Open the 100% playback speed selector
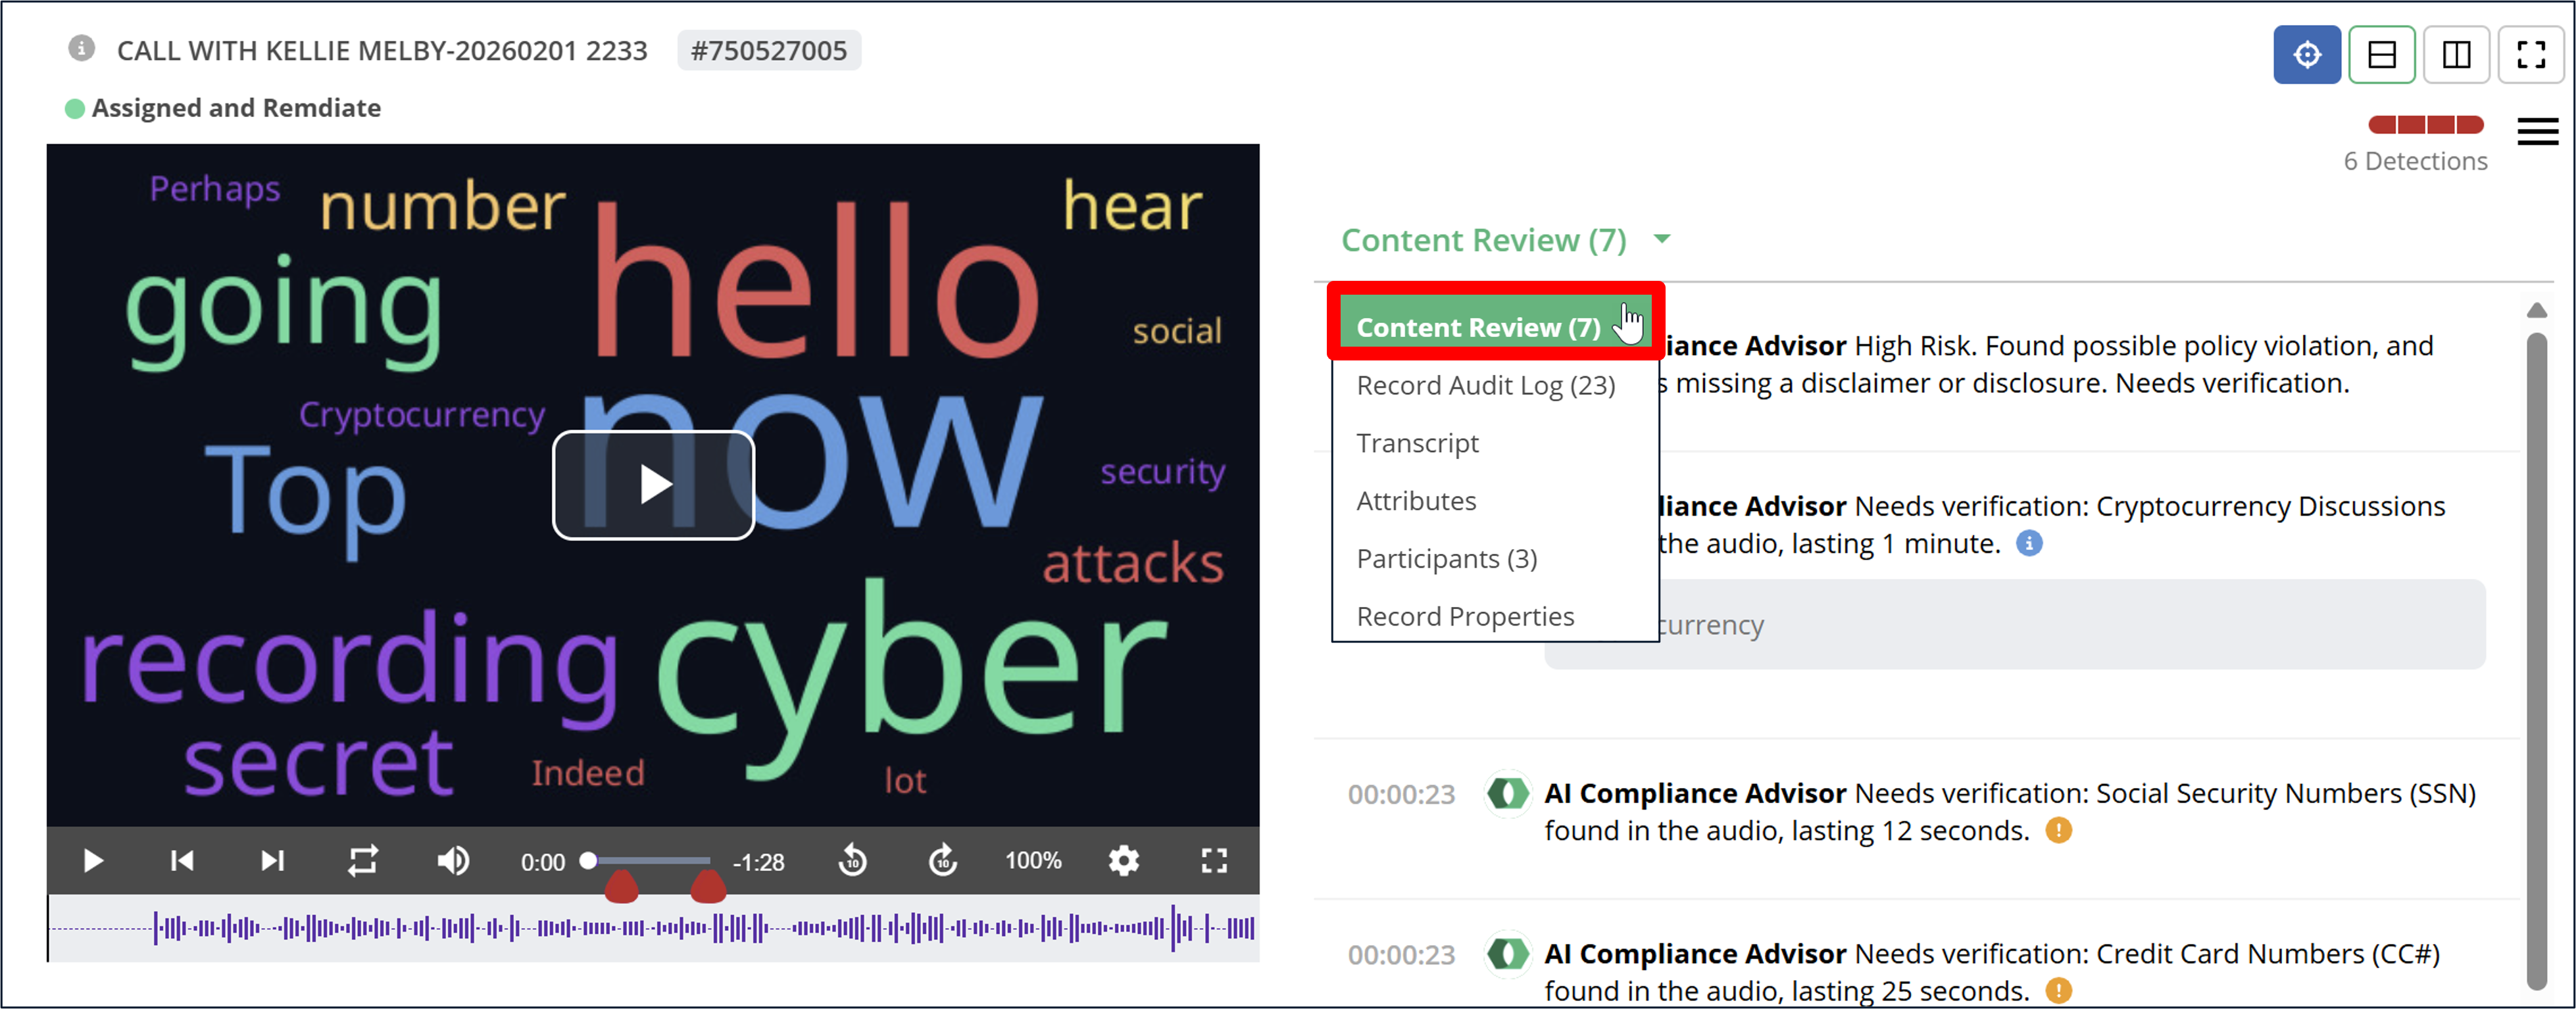This screenshot has height=1009, width=2576. pos(1033,860)
